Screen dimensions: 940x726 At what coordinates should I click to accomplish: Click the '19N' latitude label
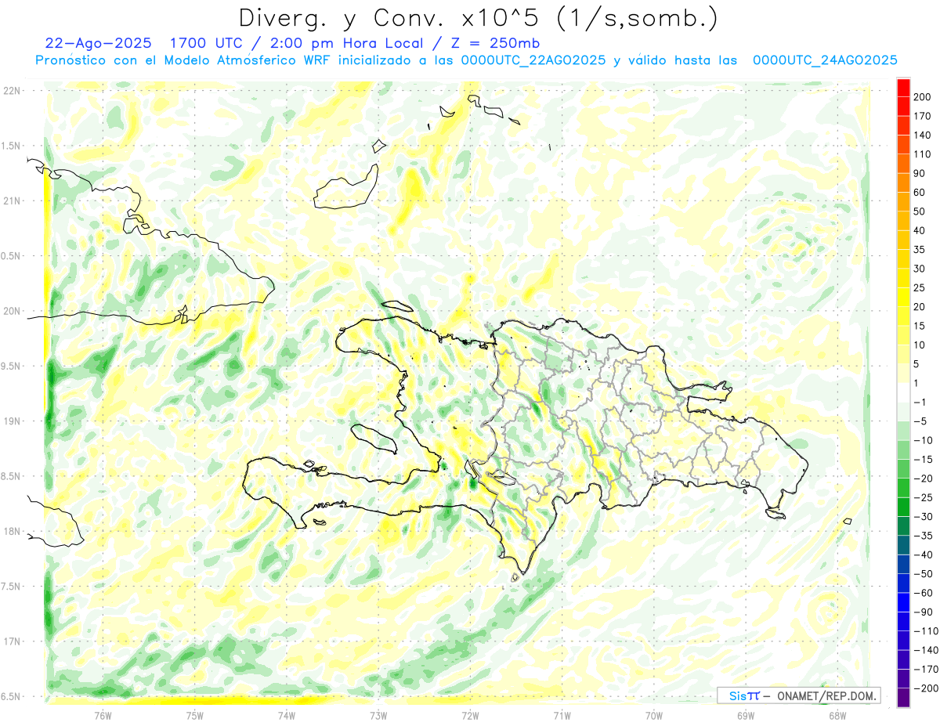coord(13,421)
